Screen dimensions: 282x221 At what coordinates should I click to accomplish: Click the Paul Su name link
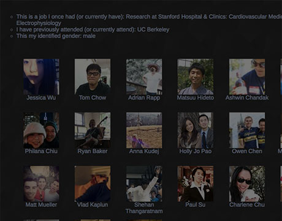coord(196,204)
